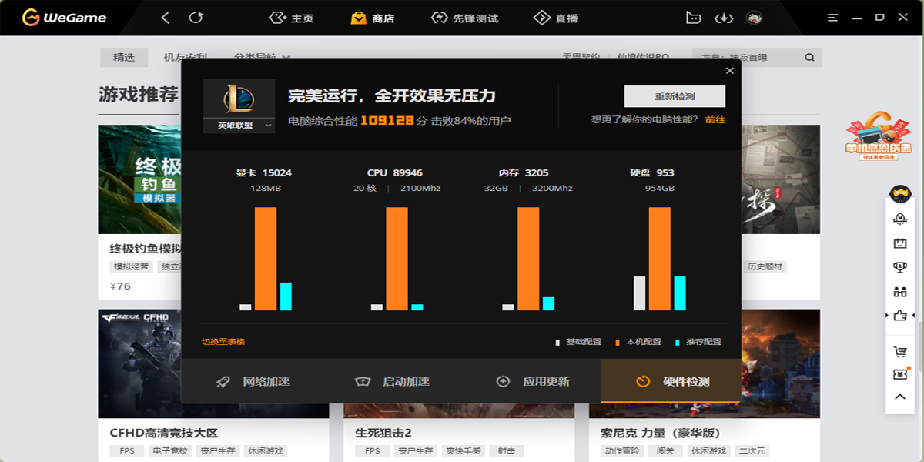Viewport: 924px width, 462px height.
Task: Click the 内存 3205 score label
Action: [x=524, y=172]
